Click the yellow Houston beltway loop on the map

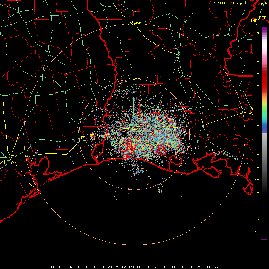(x=10, y=160)
